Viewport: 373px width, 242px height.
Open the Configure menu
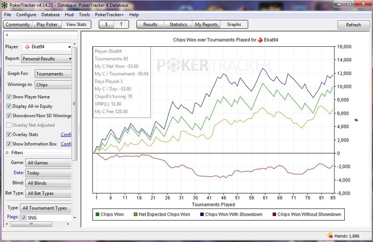26,15
